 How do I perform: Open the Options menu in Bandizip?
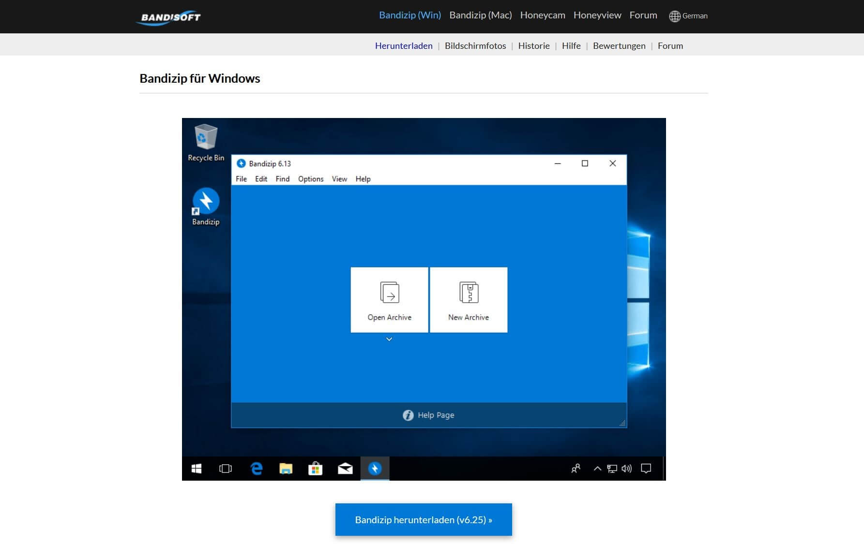pos(311,179)
